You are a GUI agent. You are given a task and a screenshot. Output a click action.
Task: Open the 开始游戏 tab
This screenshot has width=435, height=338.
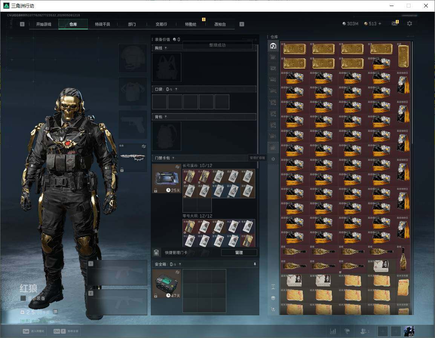click(x=44, y=24)
